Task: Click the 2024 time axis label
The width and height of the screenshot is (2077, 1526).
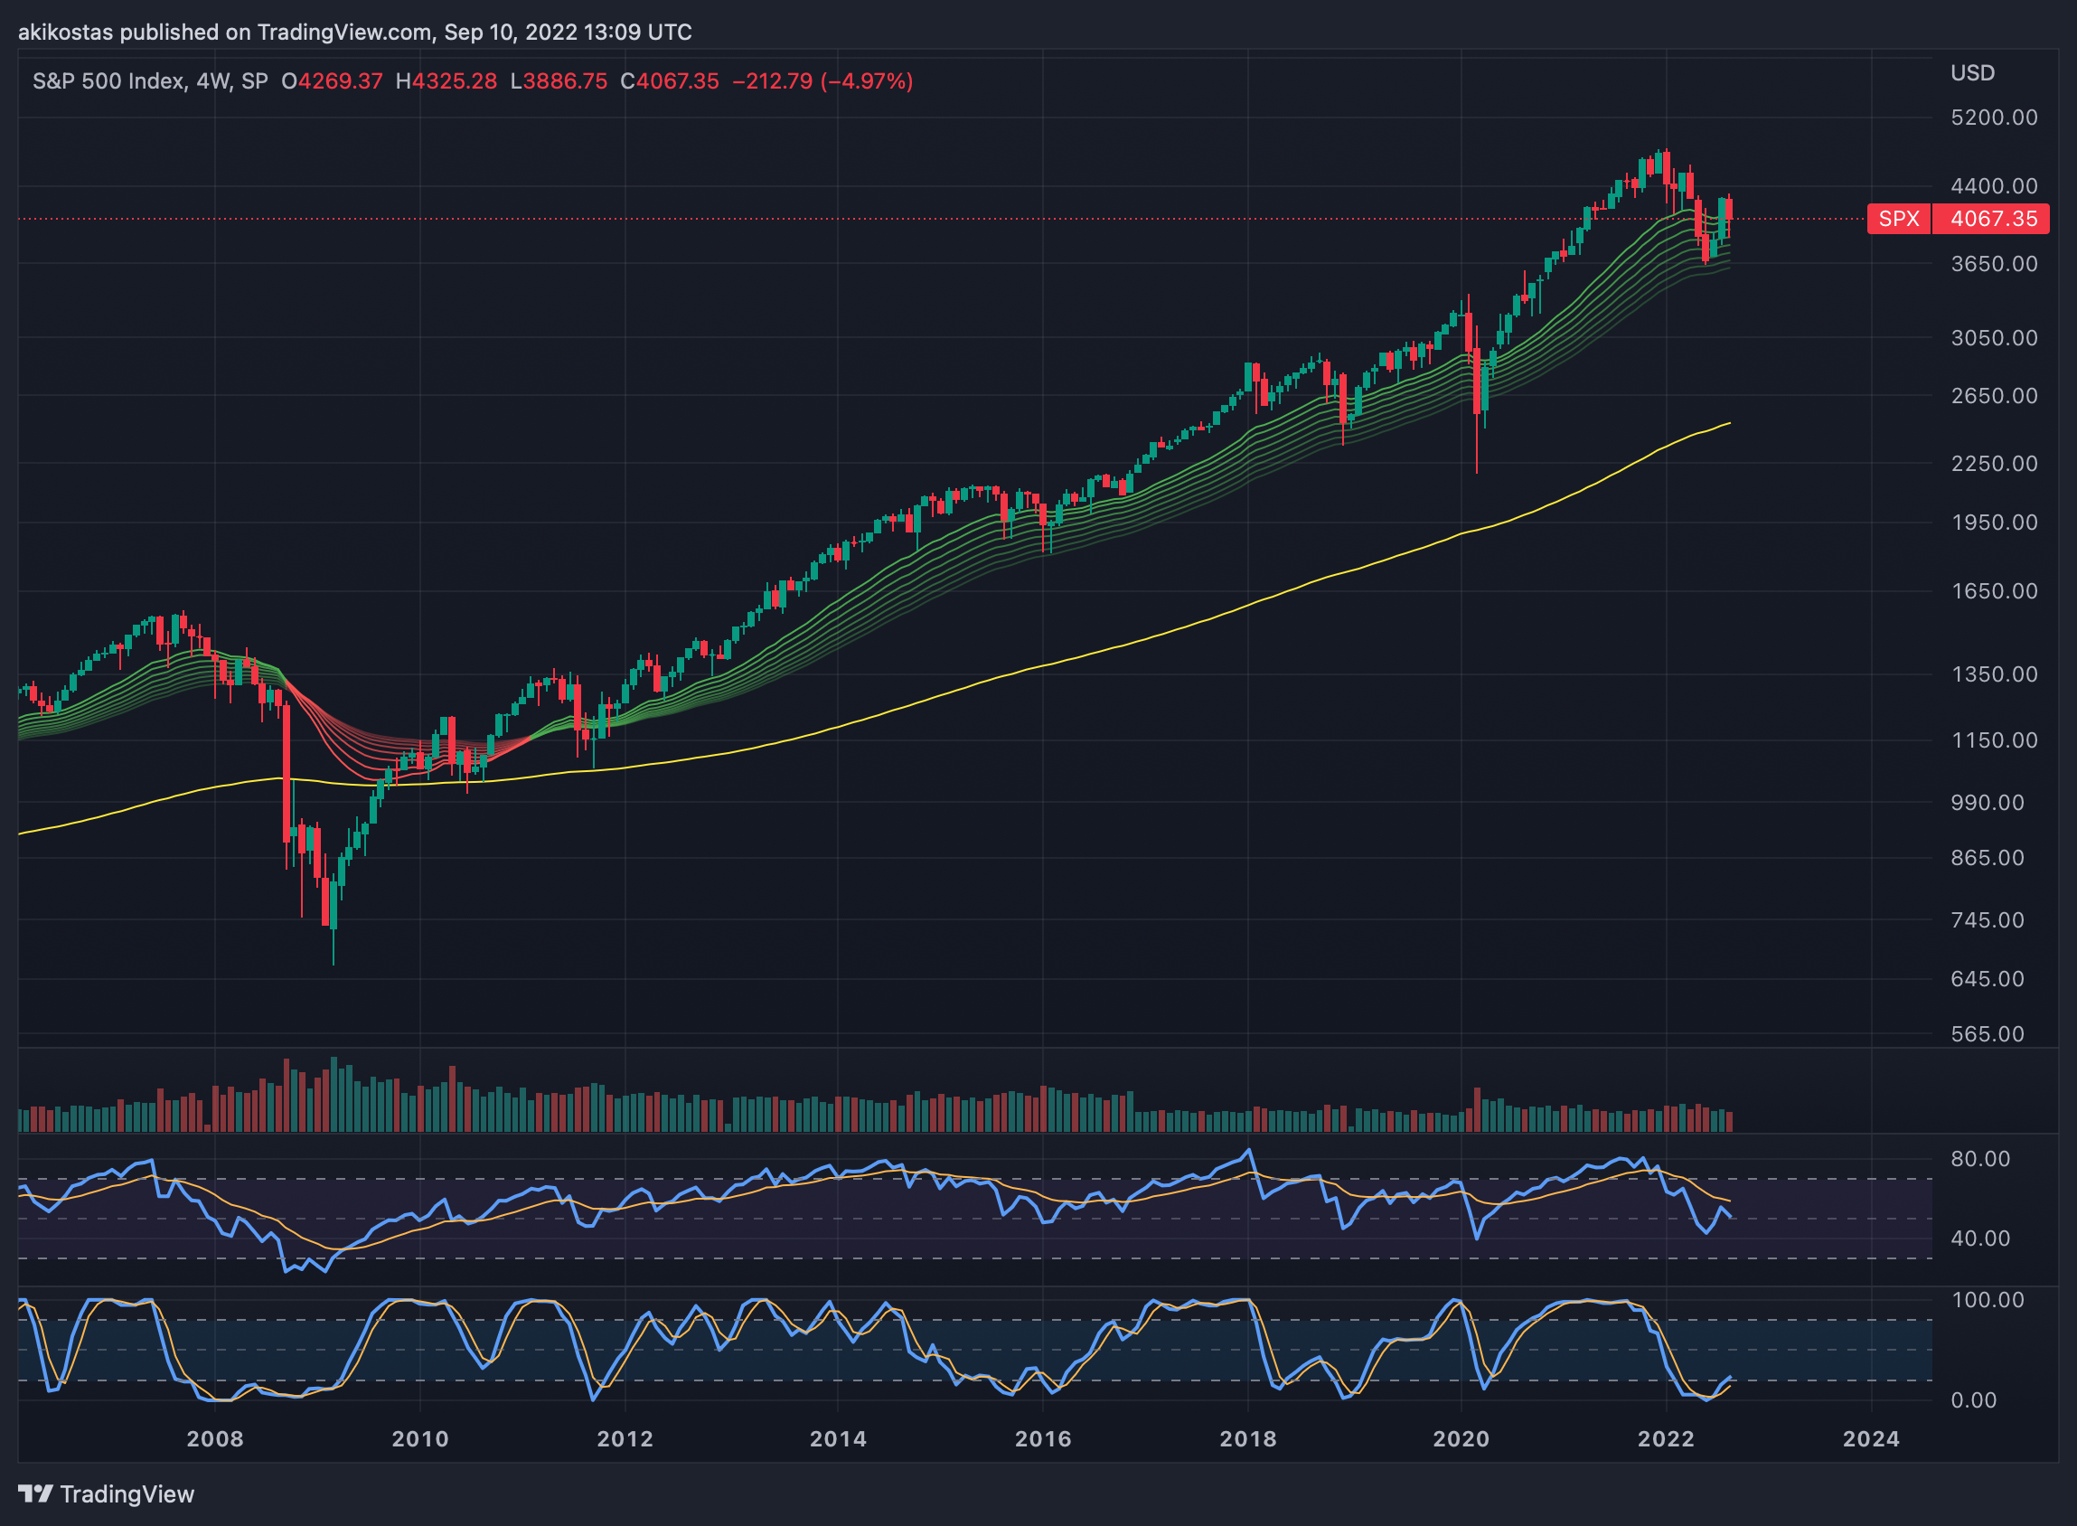Action: [x=1872, y=1438]
